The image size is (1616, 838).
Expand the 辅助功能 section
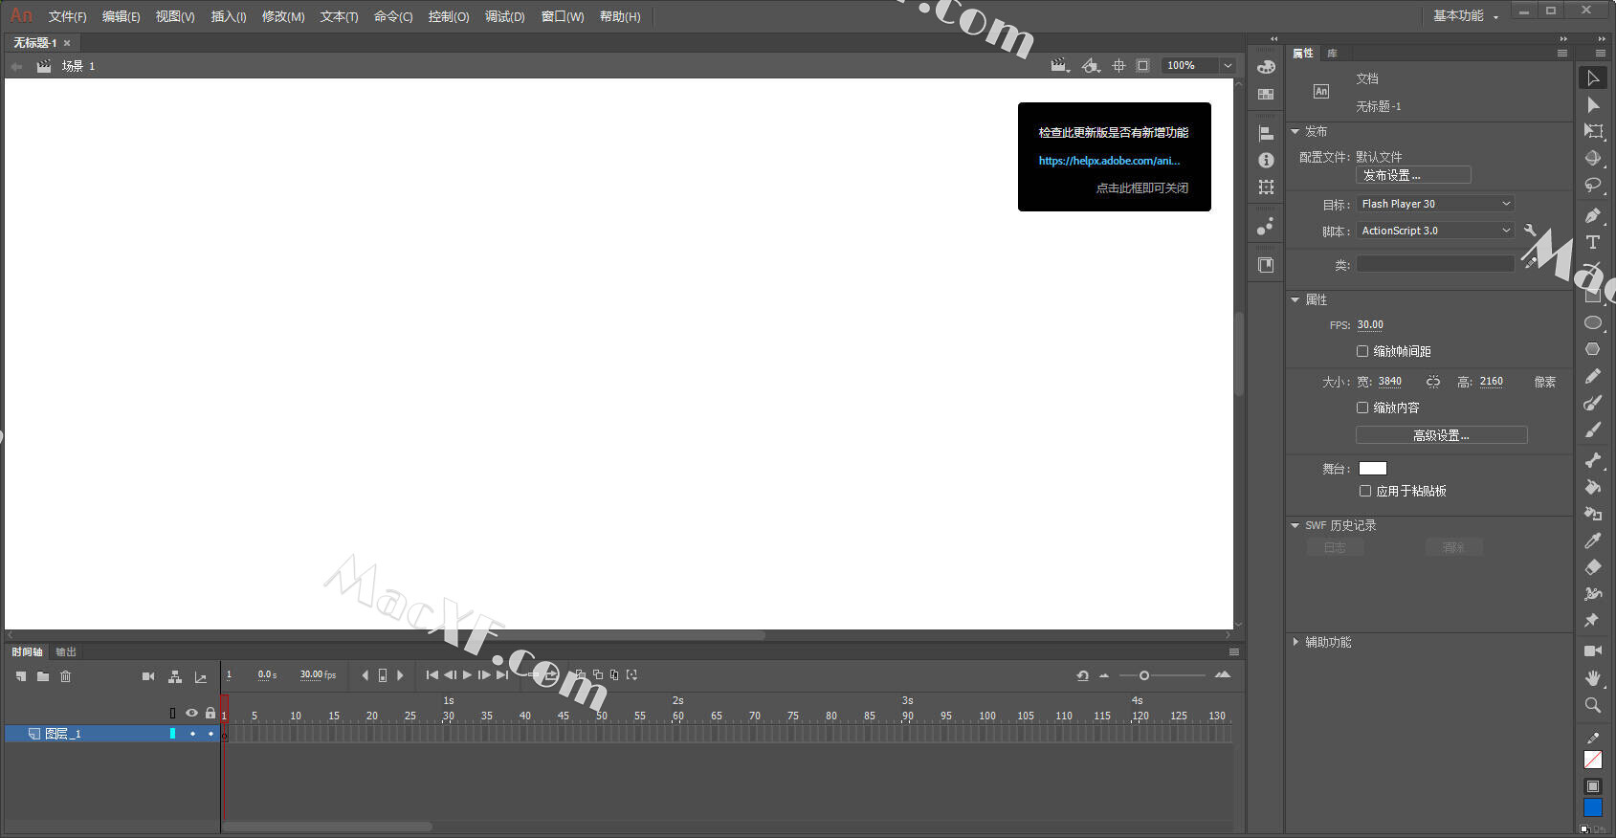[1327, 642]
